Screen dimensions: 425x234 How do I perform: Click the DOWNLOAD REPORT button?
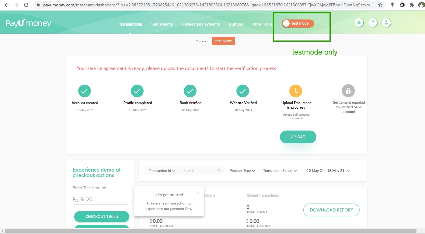(331, 210)
